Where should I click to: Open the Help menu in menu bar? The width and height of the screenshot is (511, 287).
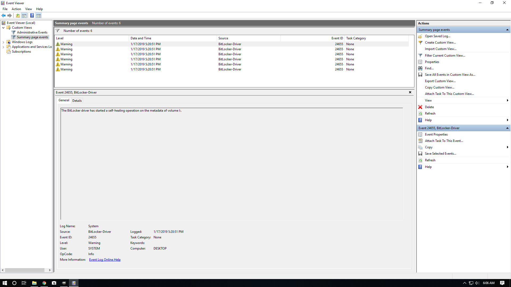39,9
